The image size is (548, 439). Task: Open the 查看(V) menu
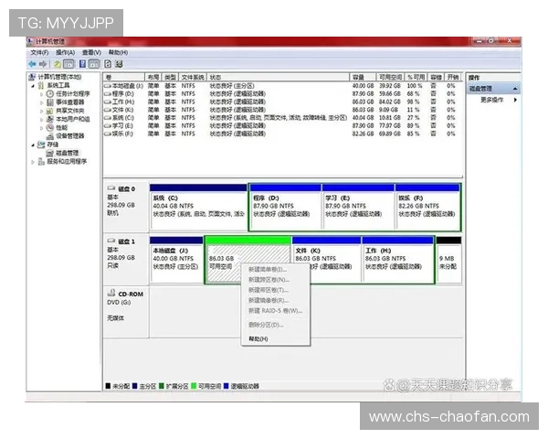click(91, 53)
